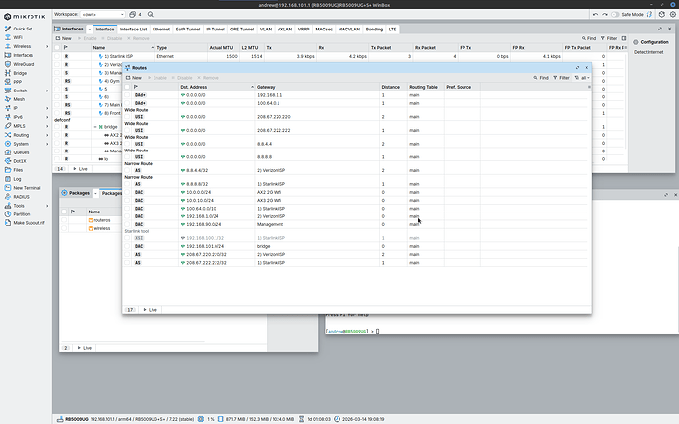Image resolution: width=679 pixels, height=424 pixels.
Task: Click Find in the Routes toolbar
Action: point(541,78)
